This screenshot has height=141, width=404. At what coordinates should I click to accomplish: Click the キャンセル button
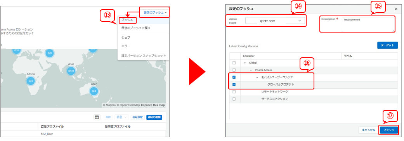coord(369,130)
